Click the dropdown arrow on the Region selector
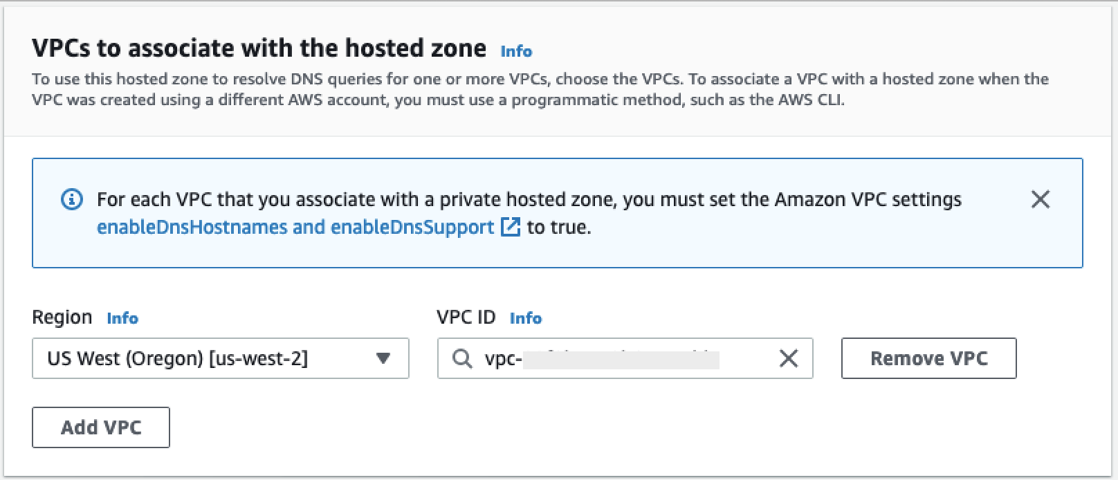Screen dimensions: 1118x480 coord(383,358)
